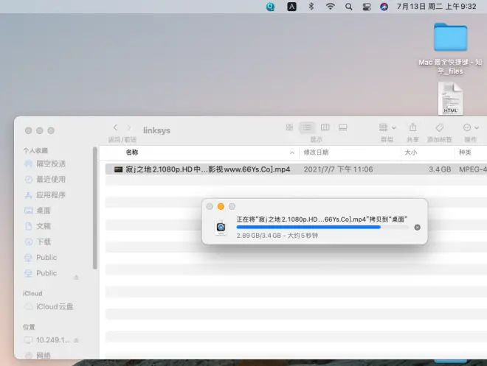Open the action (ellipsis) dropdown menu
Image resolution: width=487 pixels, height=366 pixels.
[x=471, y=127]
